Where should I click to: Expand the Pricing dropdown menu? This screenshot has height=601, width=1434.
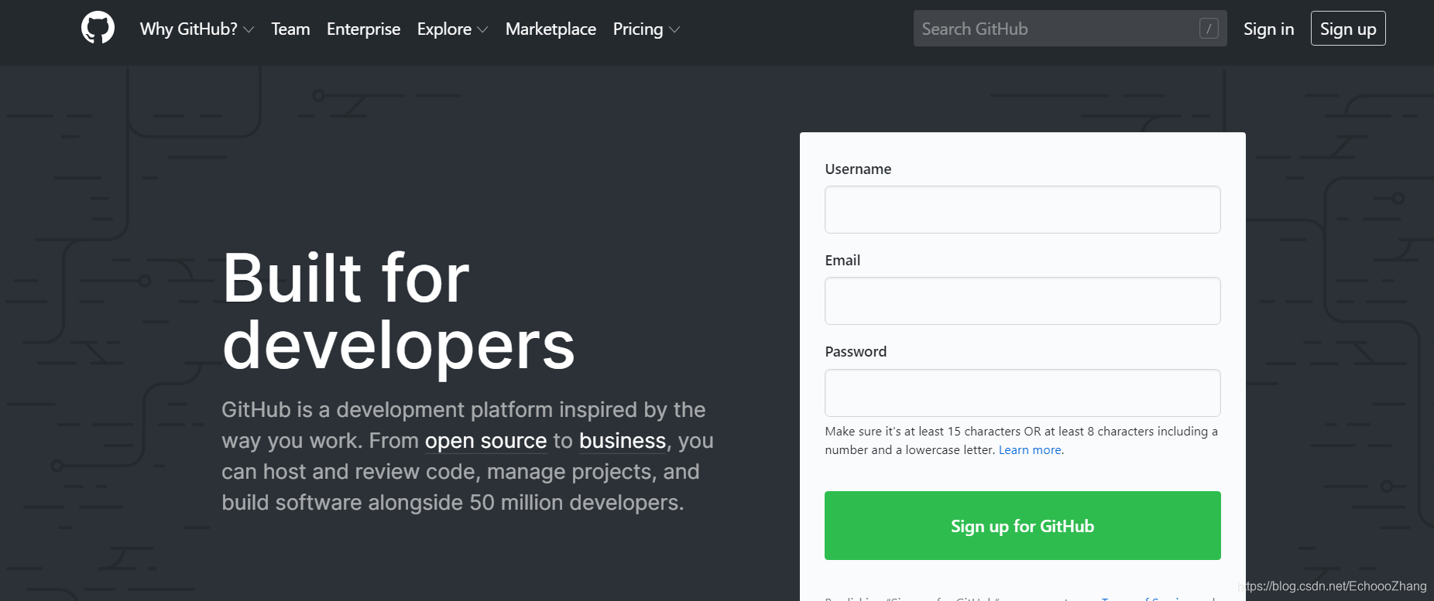[647, 29]
